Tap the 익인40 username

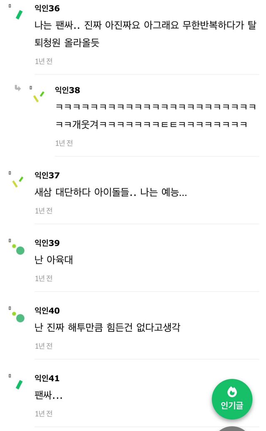click(x=47, y=311)
